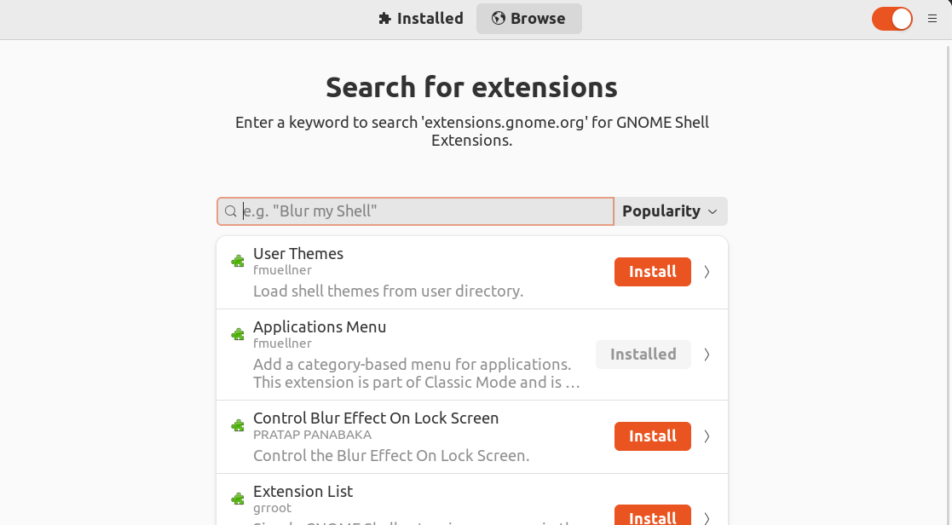Install the User Themes extension

coord(653,272)
